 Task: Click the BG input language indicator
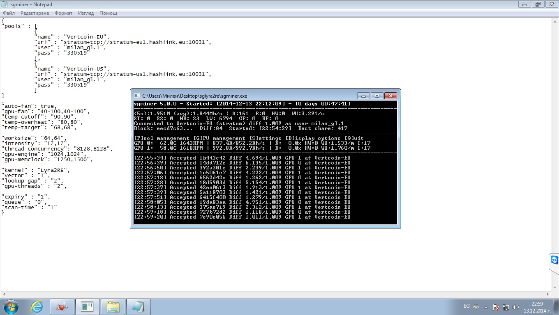point(467,306)
